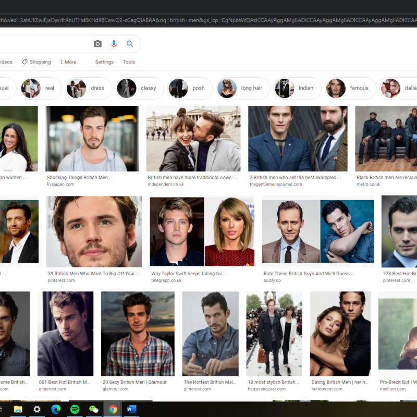The width and height of the screenshot is (417, 417).
Task: Switch to Chrome in the taskbar
Action: (x=113, y=409)
